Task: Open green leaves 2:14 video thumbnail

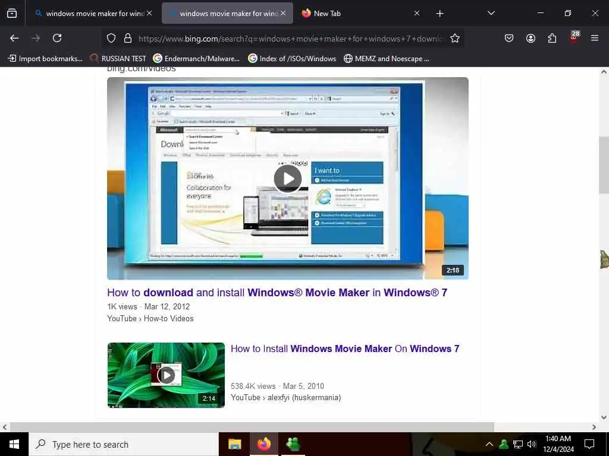Action: coord(166,375)
